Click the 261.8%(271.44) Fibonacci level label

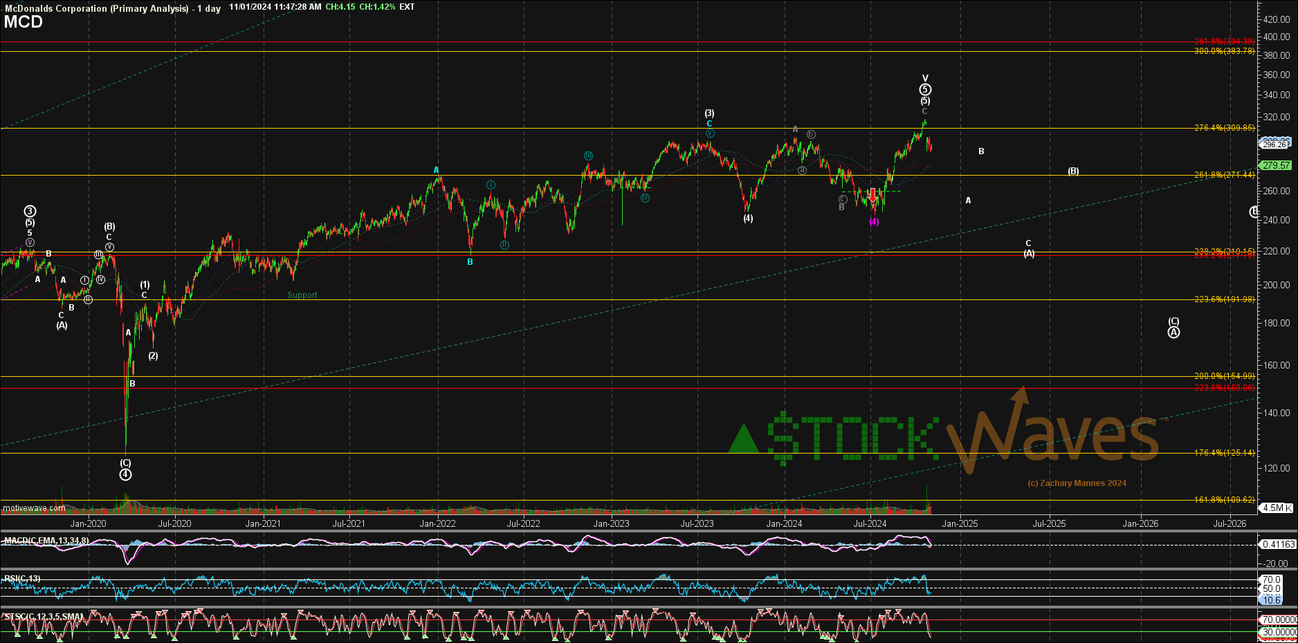tap(1224, 175)
